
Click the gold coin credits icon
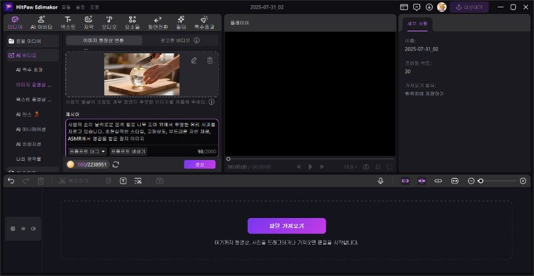coord(71,165)
